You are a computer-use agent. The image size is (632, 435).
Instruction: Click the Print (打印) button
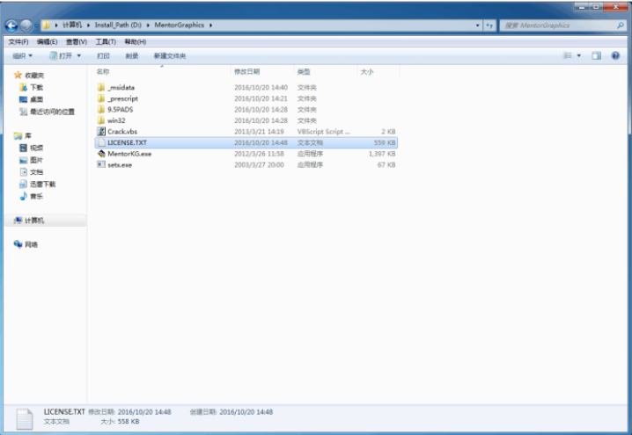pos(103,55)
